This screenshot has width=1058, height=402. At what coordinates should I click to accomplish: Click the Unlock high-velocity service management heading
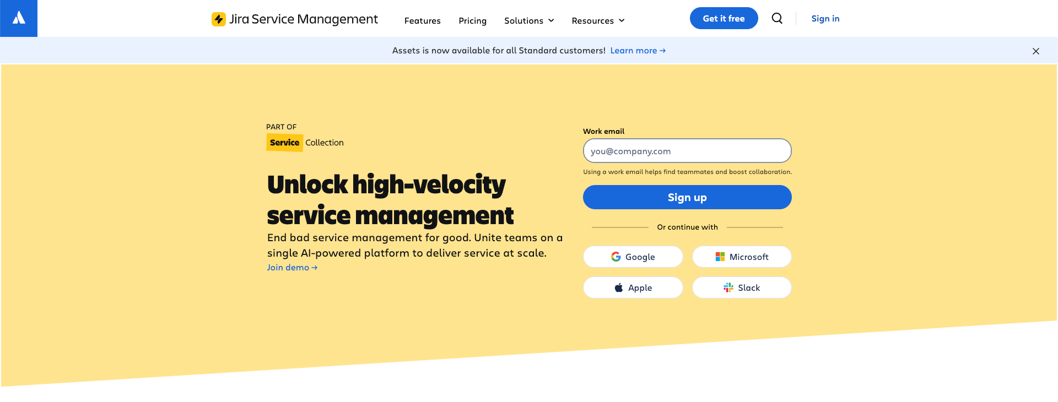(x=390, y=200)
